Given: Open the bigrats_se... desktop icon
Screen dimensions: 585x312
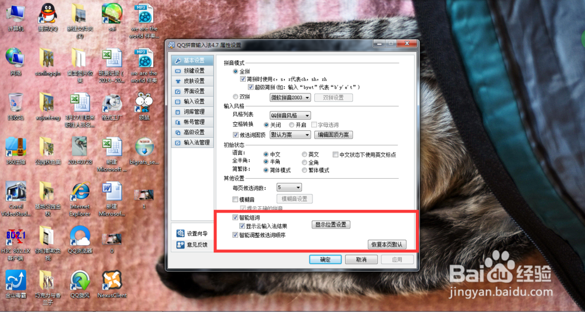Looking at the screenshot, I should pyautogui.click(x=144, y=151).
